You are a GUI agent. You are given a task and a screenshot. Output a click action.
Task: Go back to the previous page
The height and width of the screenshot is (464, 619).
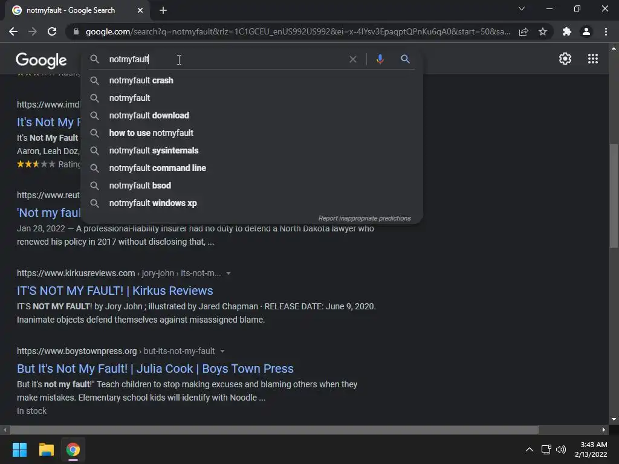(13, 31)
